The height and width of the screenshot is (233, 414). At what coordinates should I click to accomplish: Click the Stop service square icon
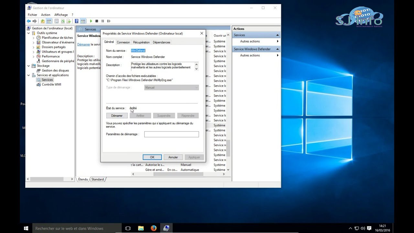click(x=97, y=21)
